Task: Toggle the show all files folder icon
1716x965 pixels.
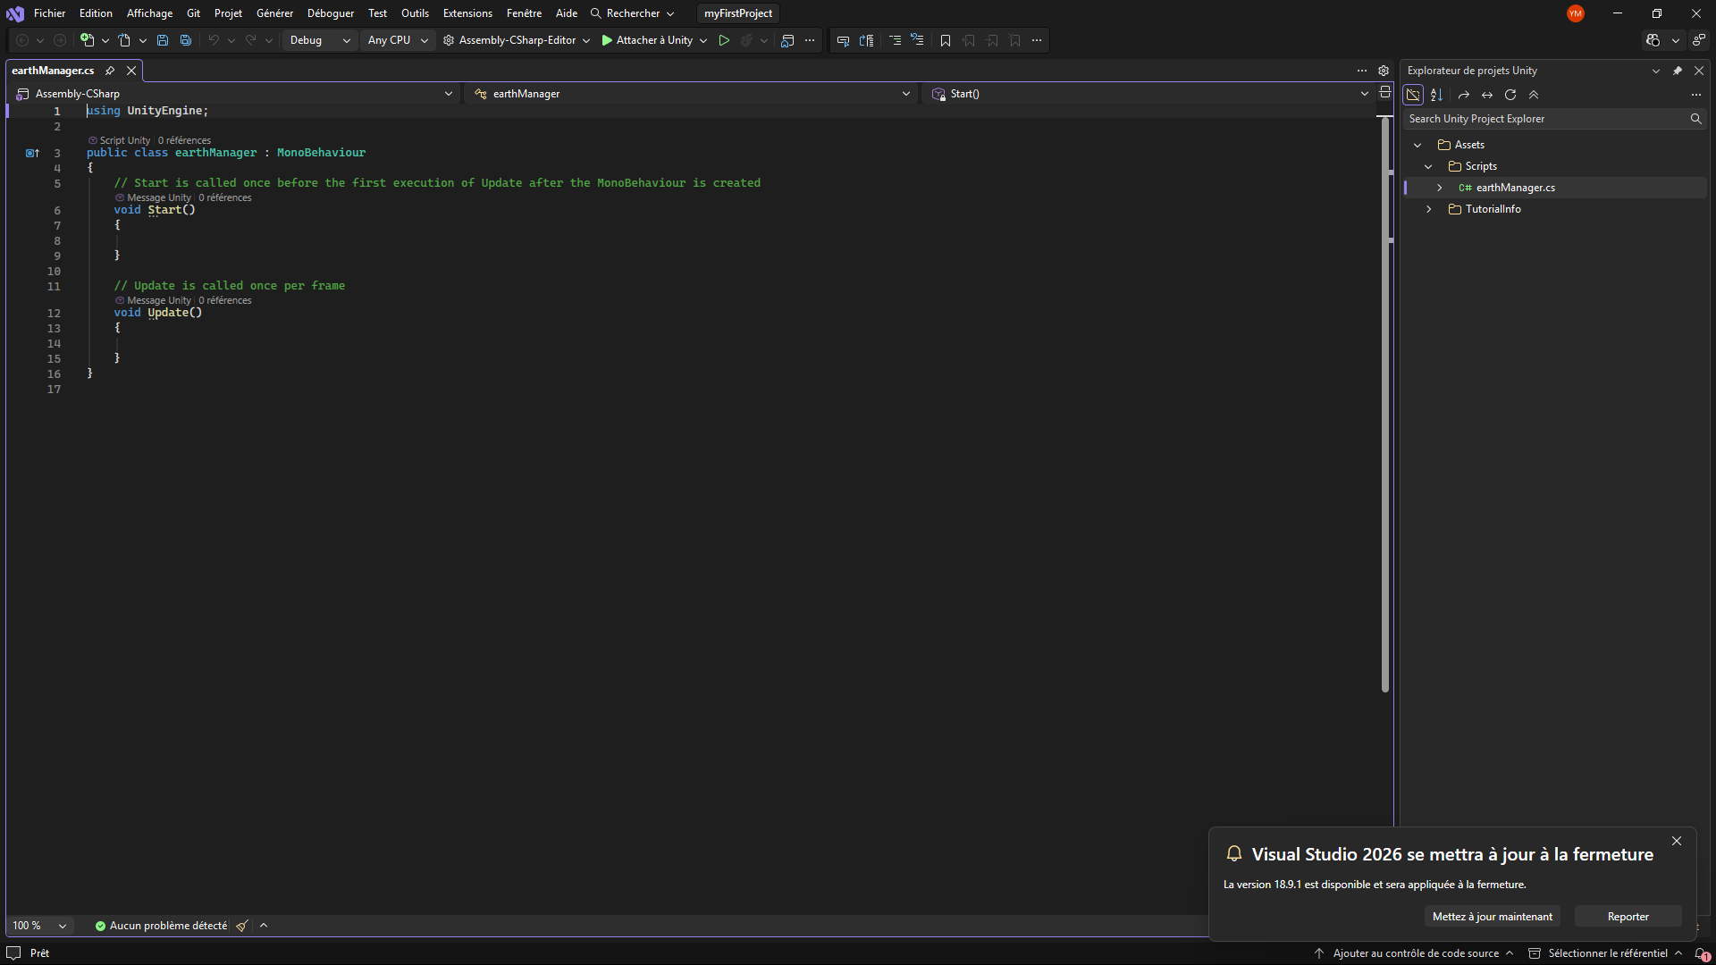Action: (1413, 95)
